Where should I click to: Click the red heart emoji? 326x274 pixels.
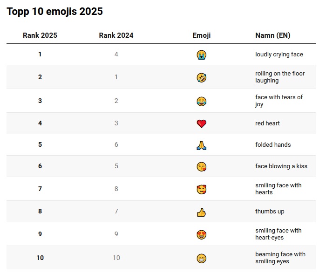pyautogui.click(x=201, y=124)
